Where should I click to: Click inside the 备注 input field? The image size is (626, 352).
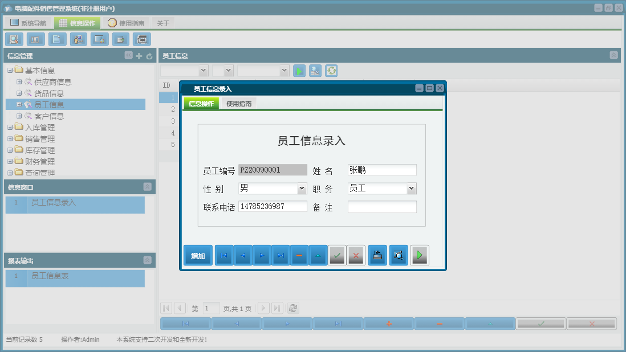click(382, 206)
